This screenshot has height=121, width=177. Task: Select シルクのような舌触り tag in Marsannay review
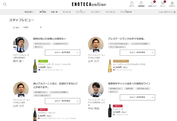(x=59, y=92)
